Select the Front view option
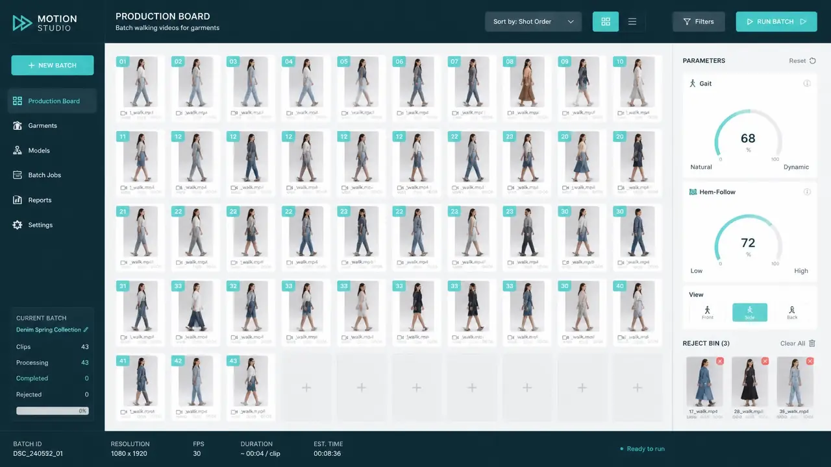The image size is (831, 467). 707,313
